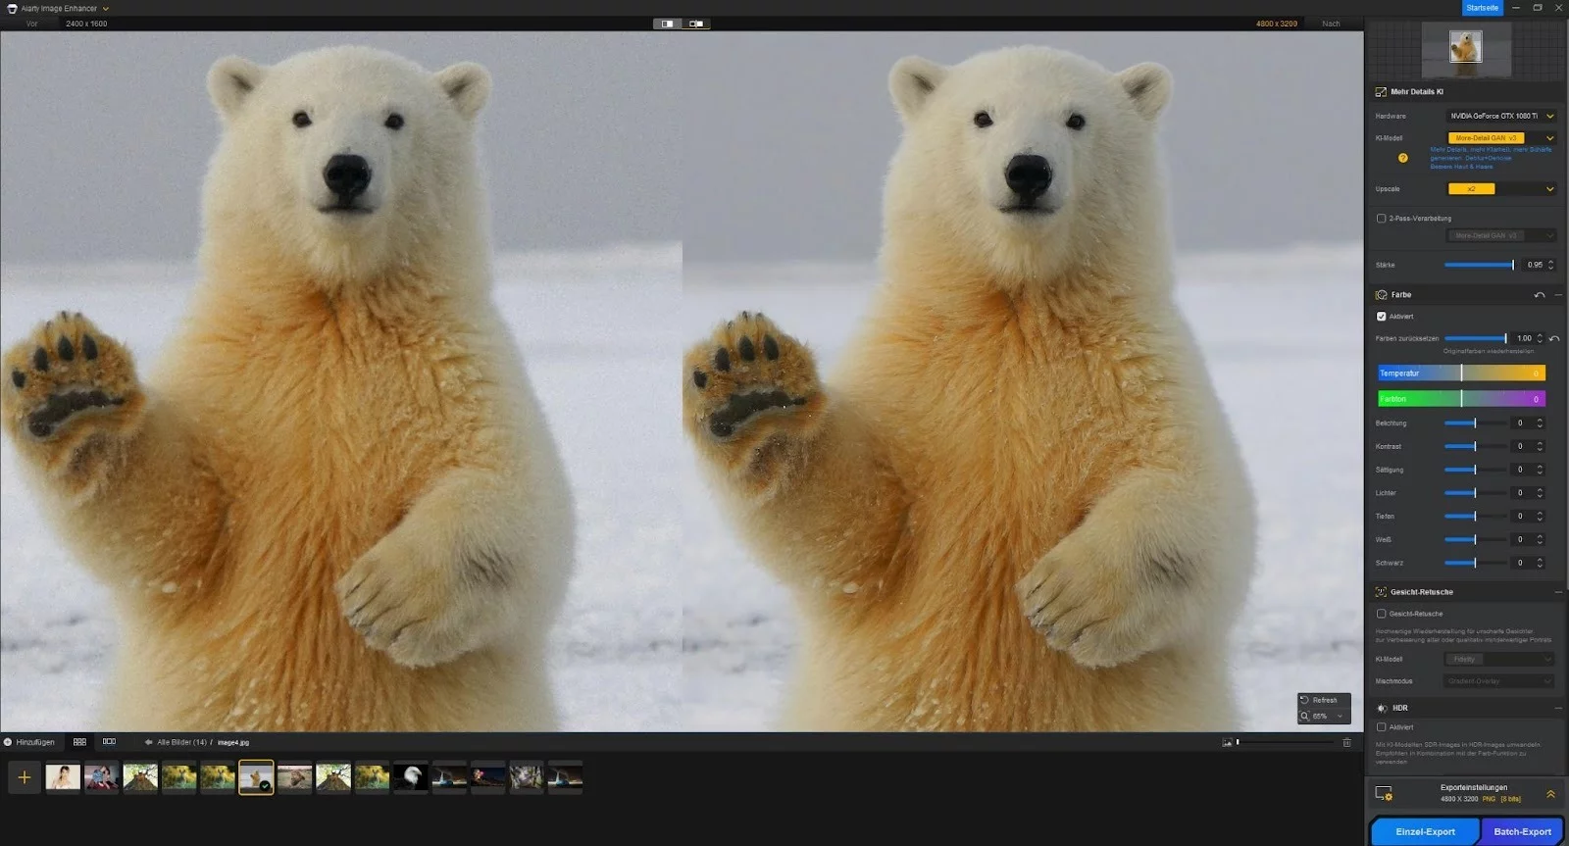Uncheck the Farbe Aktiviert checkbox
This screenshot has width=1569, height=846.
point(1381,317)
